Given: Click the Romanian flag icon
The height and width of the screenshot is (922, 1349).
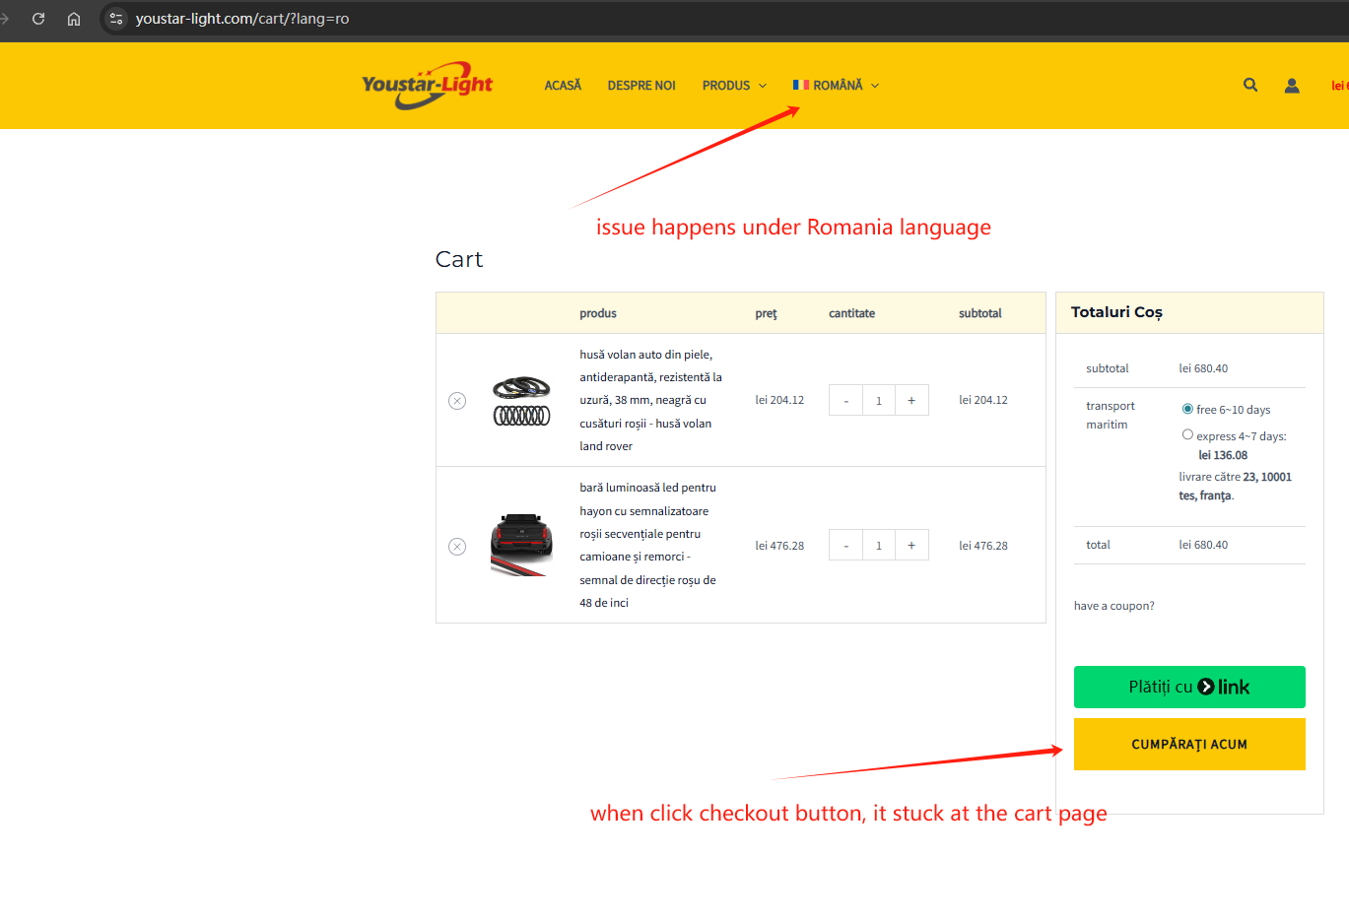Looking at the screenshot, I should pyautogui.click(x=801, y=86).
